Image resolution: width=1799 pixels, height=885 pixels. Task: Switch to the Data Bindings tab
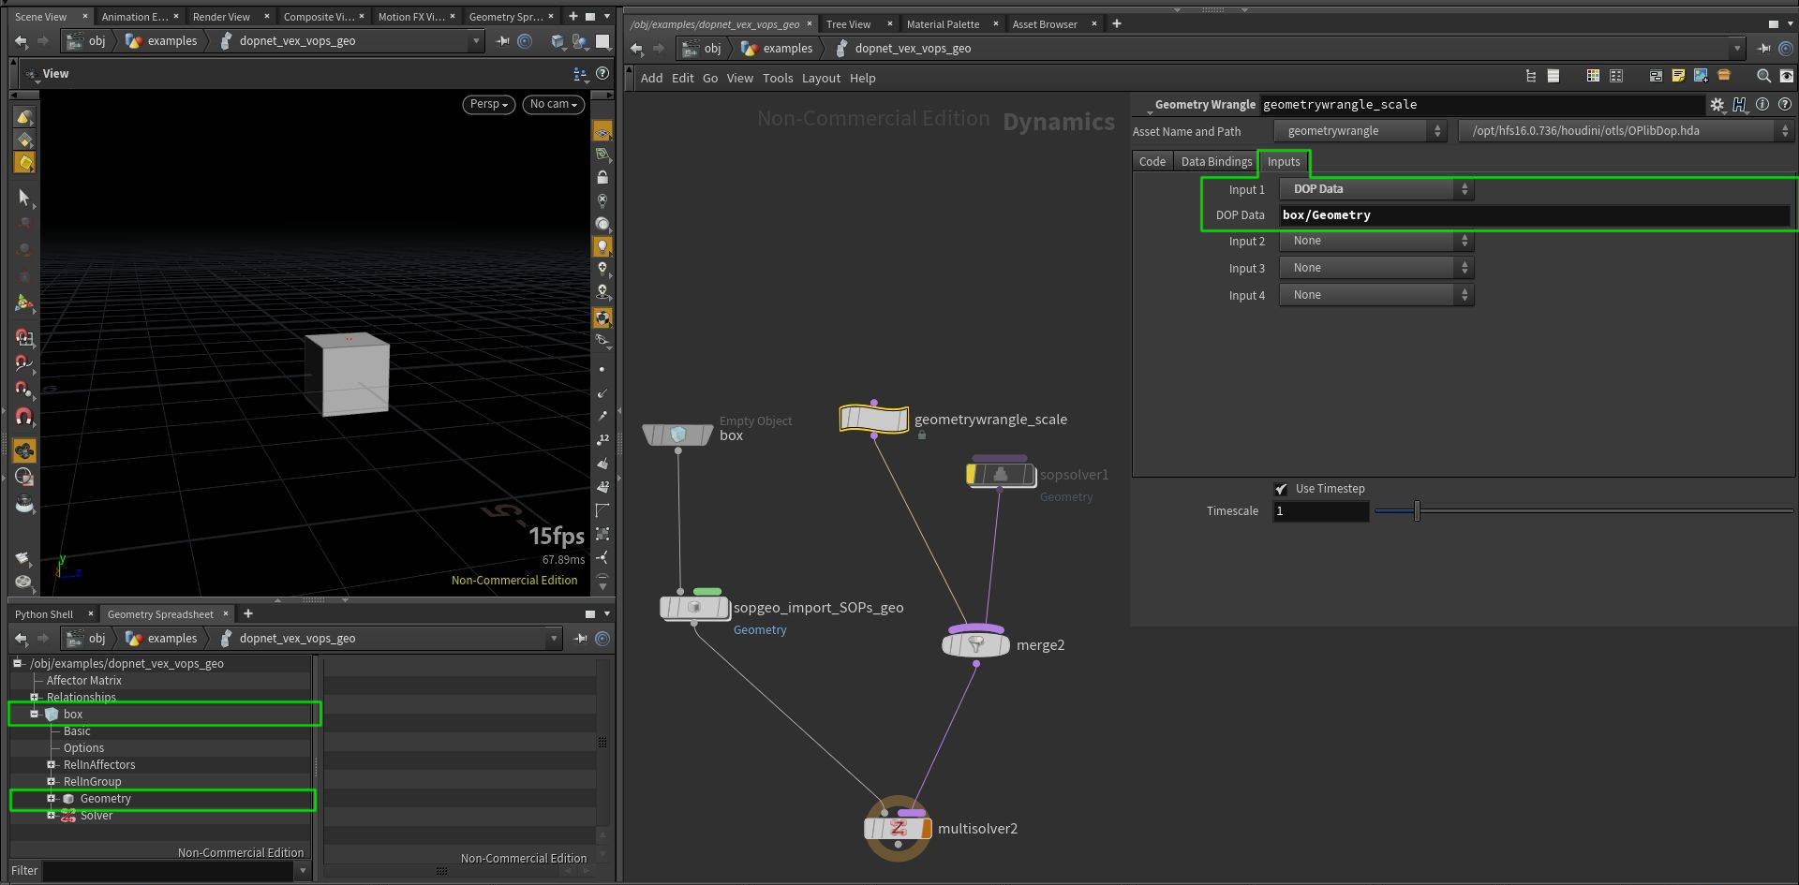[1215, 162]
